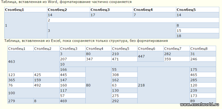The width and height of the screenshot is (222, 109).
Task: Click the merged cell containing 2
Action: 133,20
